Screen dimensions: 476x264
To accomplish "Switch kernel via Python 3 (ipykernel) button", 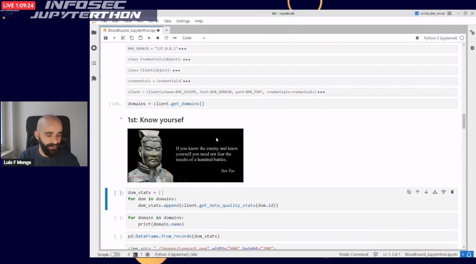I will coord(440,38).
